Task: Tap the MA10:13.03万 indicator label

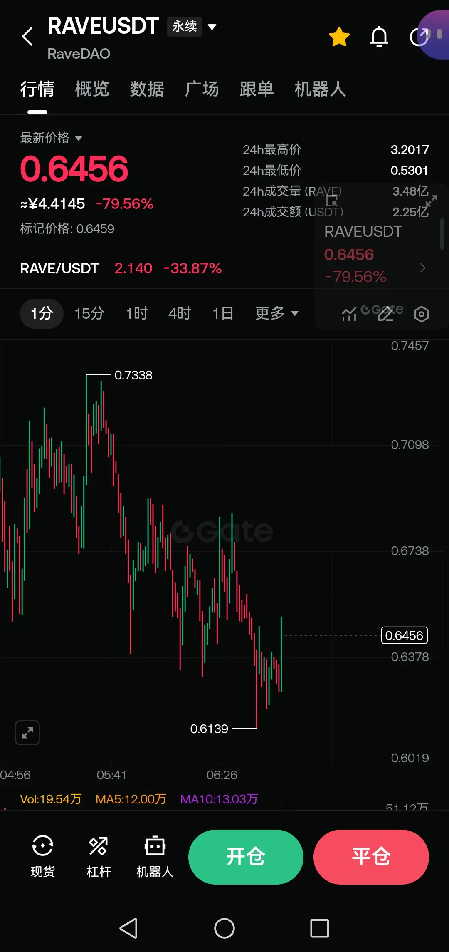Action: pos(219,799)
